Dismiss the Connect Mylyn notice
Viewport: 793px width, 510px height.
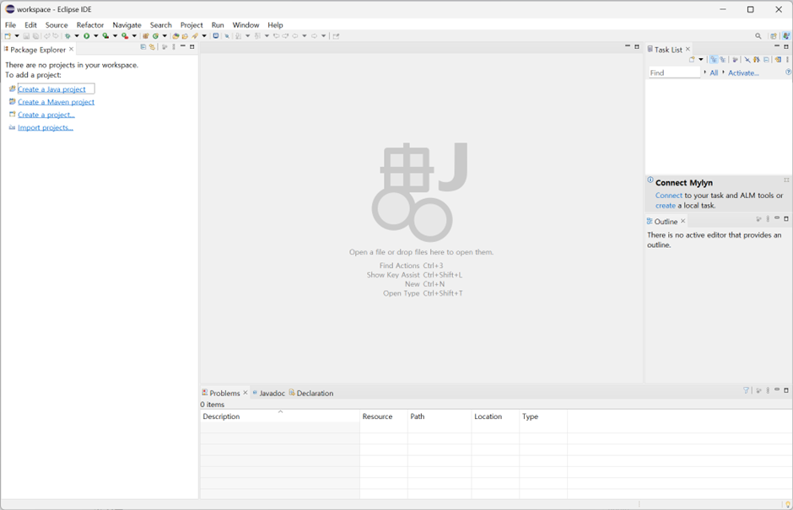tap(786, 180)
